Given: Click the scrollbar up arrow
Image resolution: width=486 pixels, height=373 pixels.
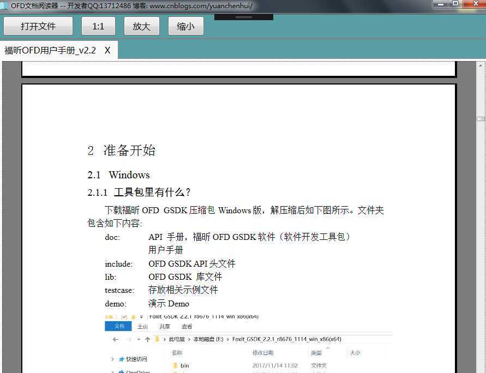Looking at the screenshot, I should tap(481, 65).
